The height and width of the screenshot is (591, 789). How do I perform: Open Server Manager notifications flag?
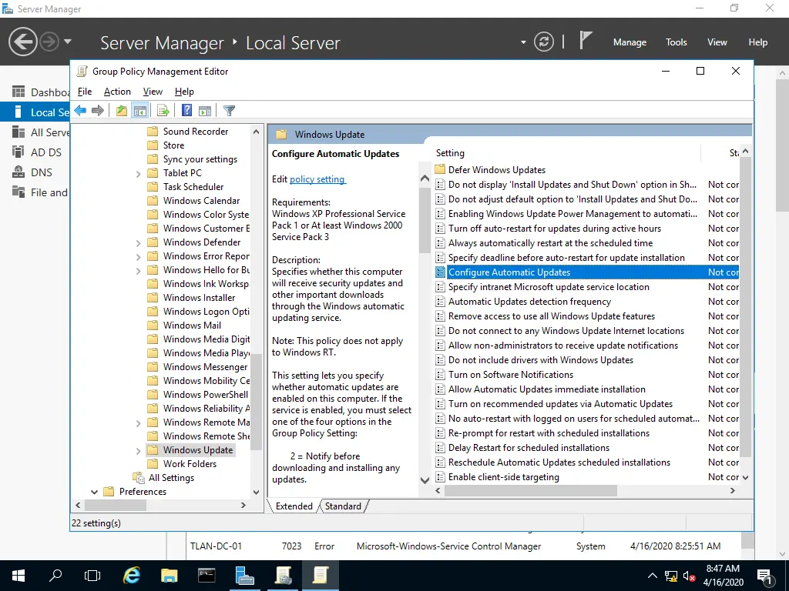pyautogui.click(x=586, y=40)
